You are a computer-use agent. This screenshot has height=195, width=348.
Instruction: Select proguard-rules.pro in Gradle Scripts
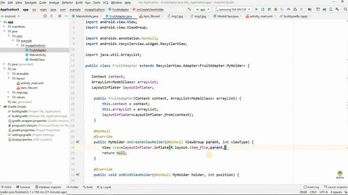pyautogui.click(x=24, y=125)
